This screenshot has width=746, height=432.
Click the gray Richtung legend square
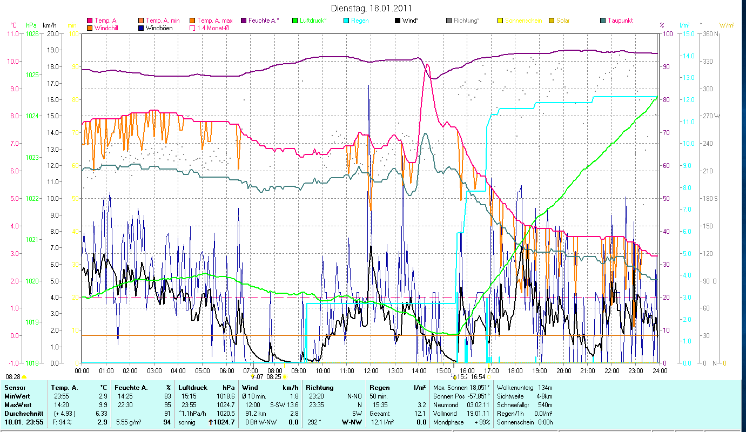(x=449, y=21)
